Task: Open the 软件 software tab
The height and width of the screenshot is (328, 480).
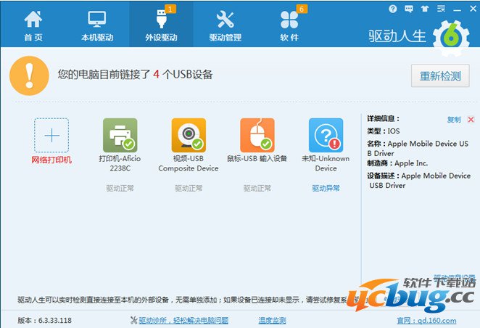Action: (x=289, y=25)
